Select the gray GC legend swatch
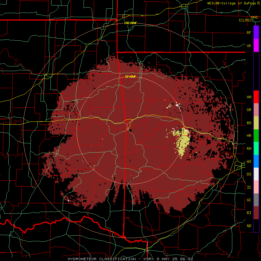 pos(256,200)
